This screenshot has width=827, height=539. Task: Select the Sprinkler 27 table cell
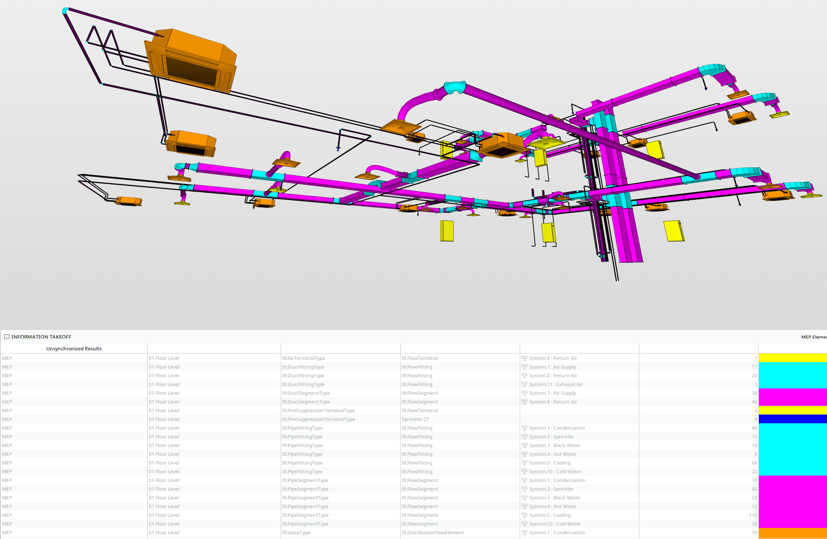pos(415,419)
